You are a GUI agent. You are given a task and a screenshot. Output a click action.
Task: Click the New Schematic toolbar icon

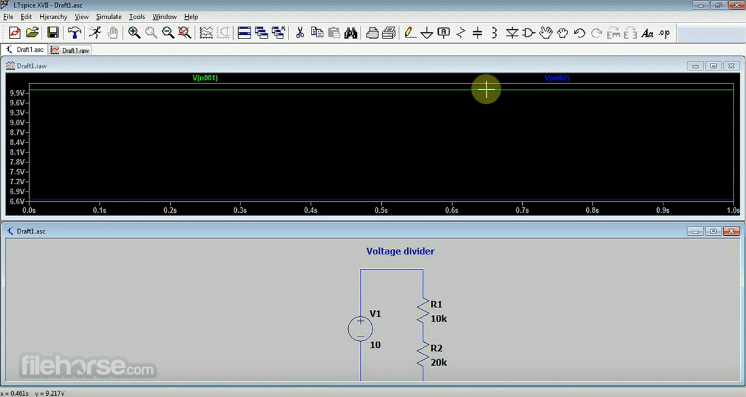(x=15, y=33)
